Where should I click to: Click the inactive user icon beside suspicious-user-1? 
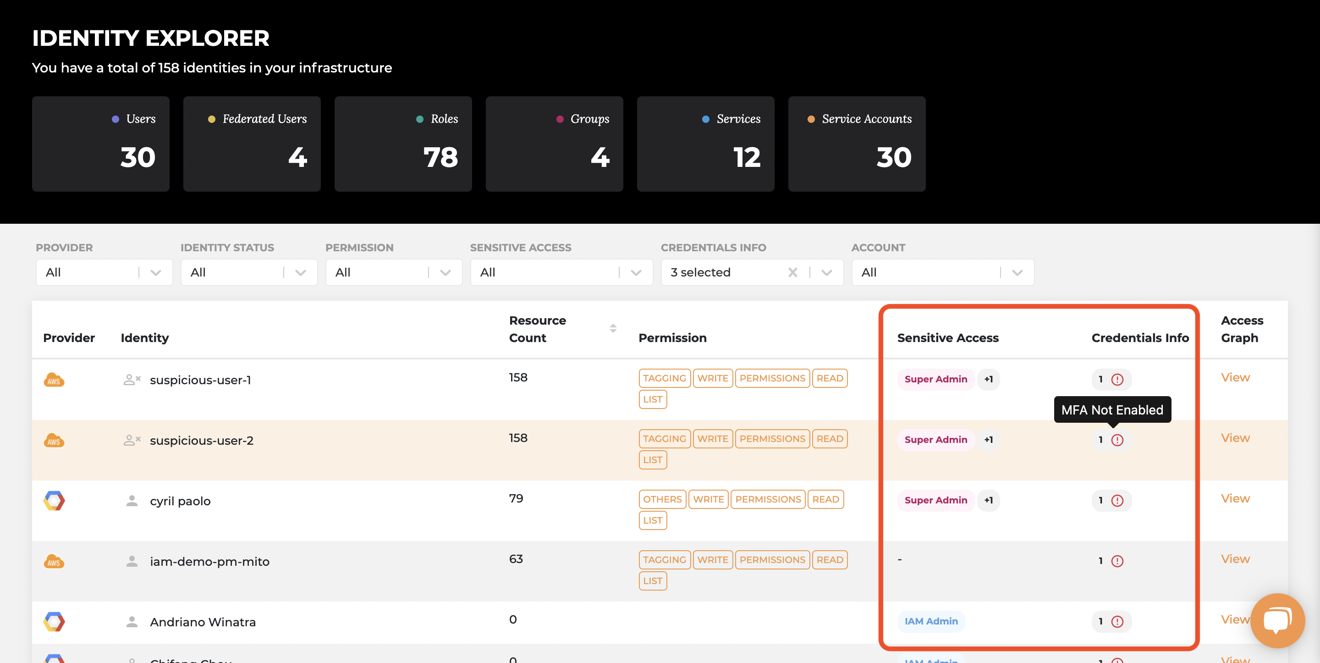(x=132, y=380)
